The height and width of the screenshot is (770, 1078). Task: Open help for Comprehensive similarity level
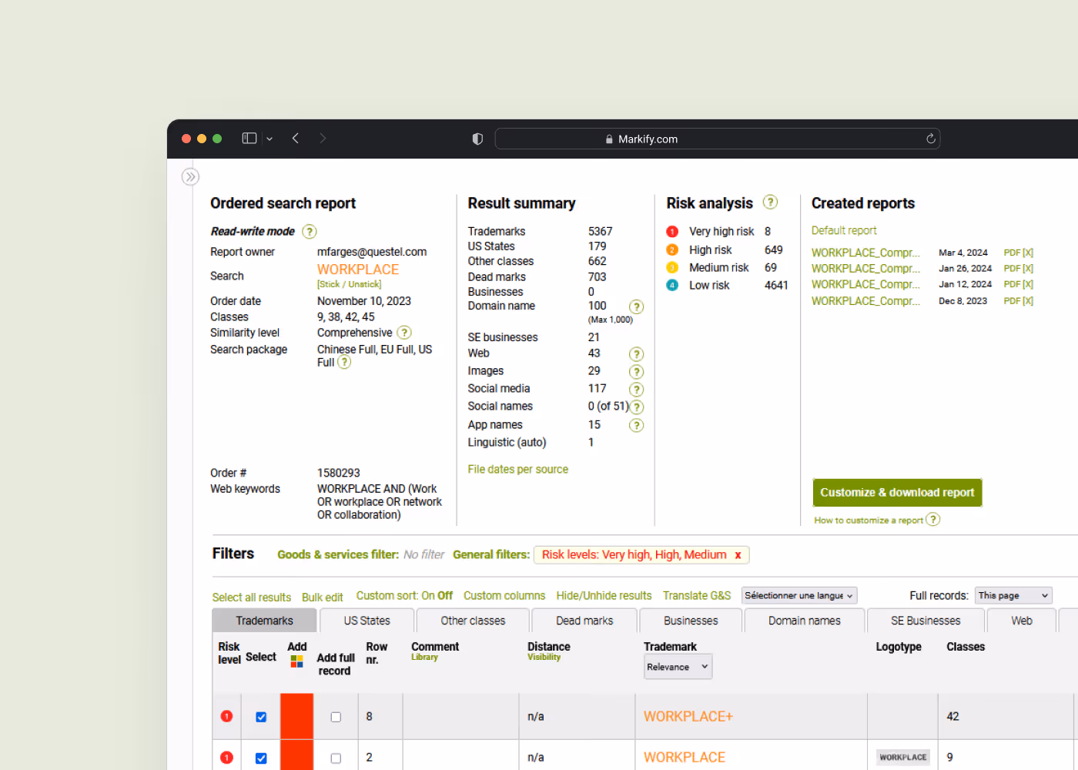click(404, 333)
